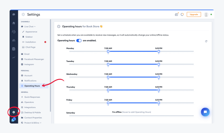Open the user avatar profile menu
This screenshot has height=133, width=224.
pos(206,14)
